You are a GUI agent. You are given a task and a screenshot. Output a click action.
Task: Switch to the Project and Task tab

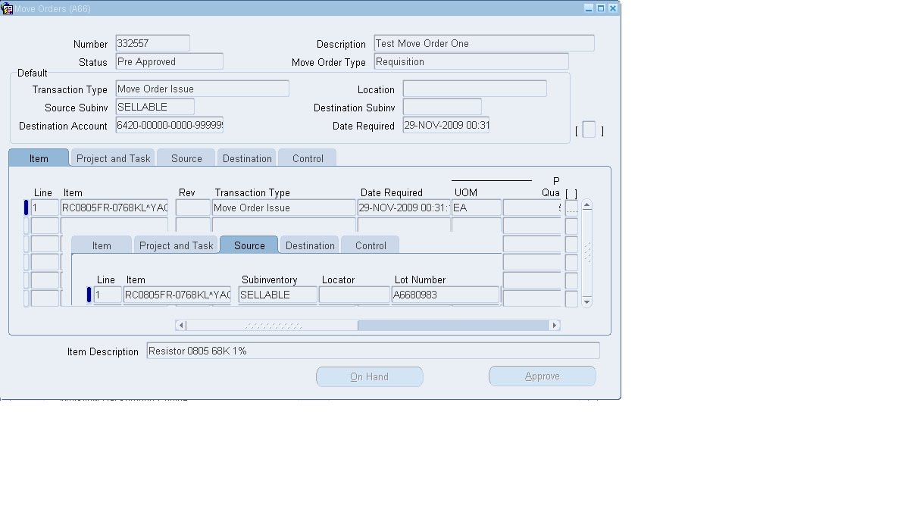pos(112,158)
